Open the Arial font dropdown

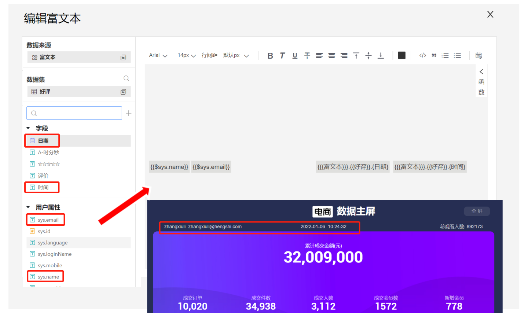(158, 55)
